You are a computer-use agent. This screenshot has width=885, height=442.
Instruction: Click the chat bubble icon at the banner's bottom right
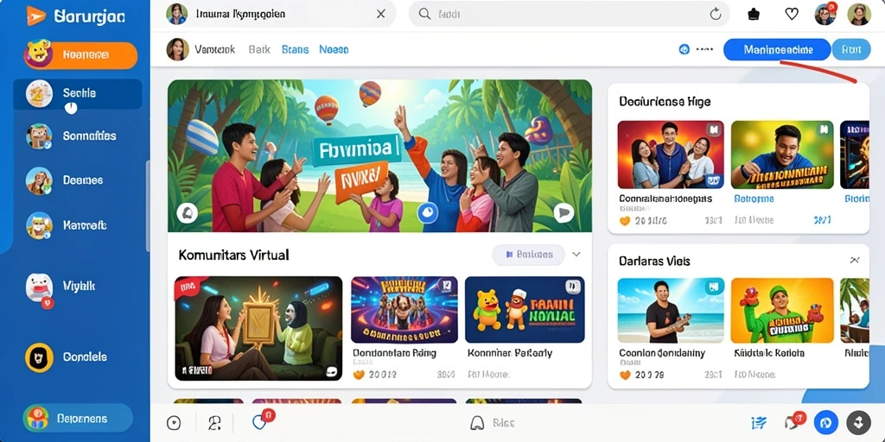click(563, 212)
